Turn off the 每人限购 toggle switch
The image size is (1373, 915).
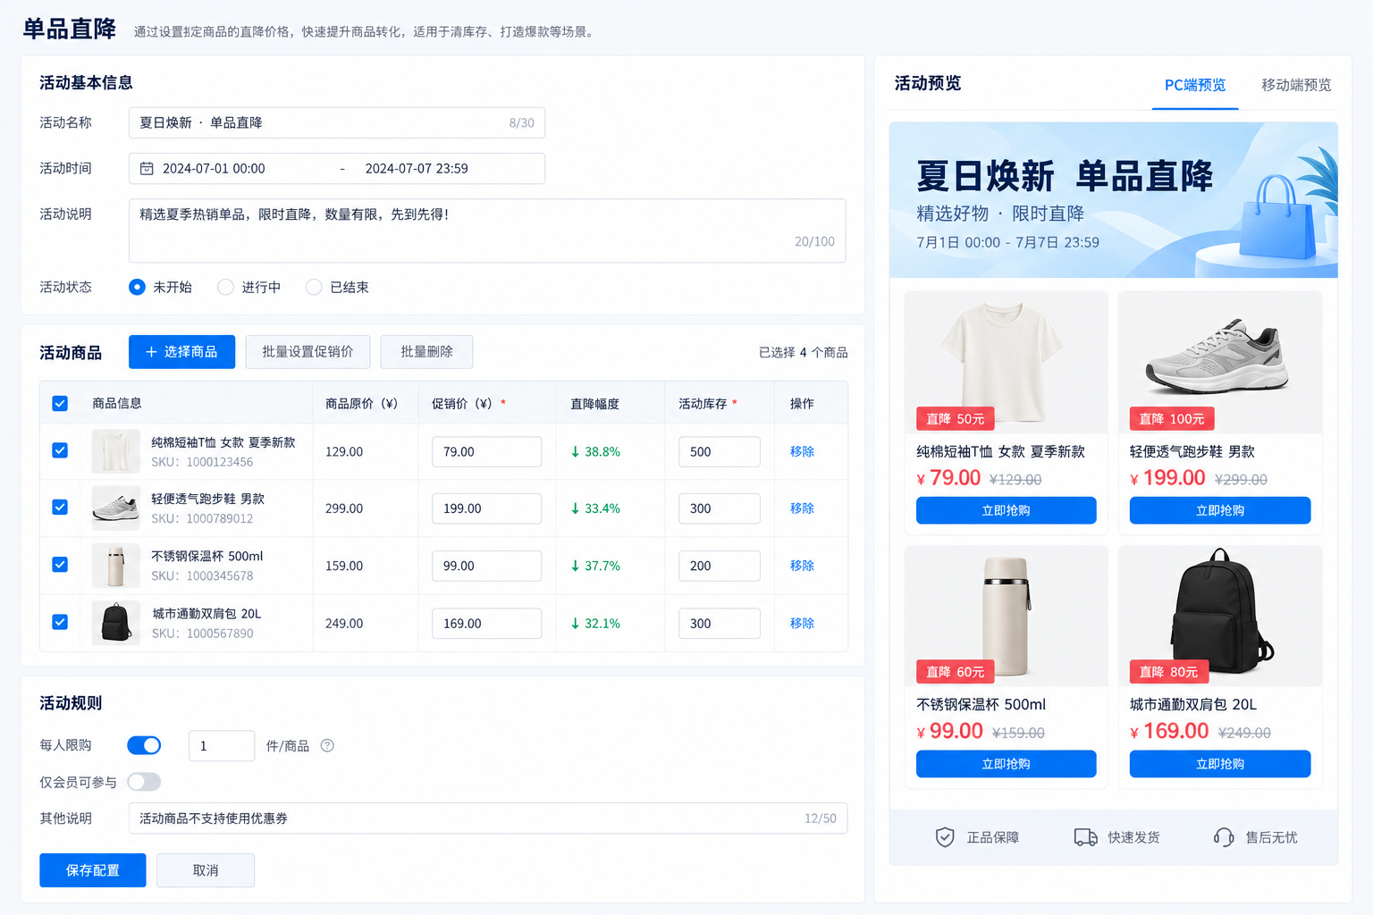coord(144,745)
